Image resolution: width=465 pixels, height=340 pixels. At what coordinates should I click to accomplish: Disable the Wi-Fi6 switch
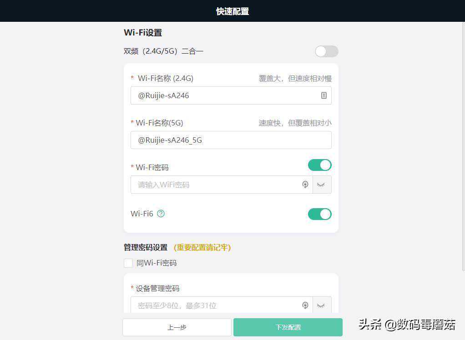(x=320, y=214)
